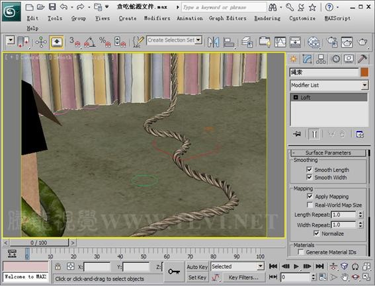The image size is (375, 286).
Task: Toggle absolute mode transform type-in
Action: 71,266
